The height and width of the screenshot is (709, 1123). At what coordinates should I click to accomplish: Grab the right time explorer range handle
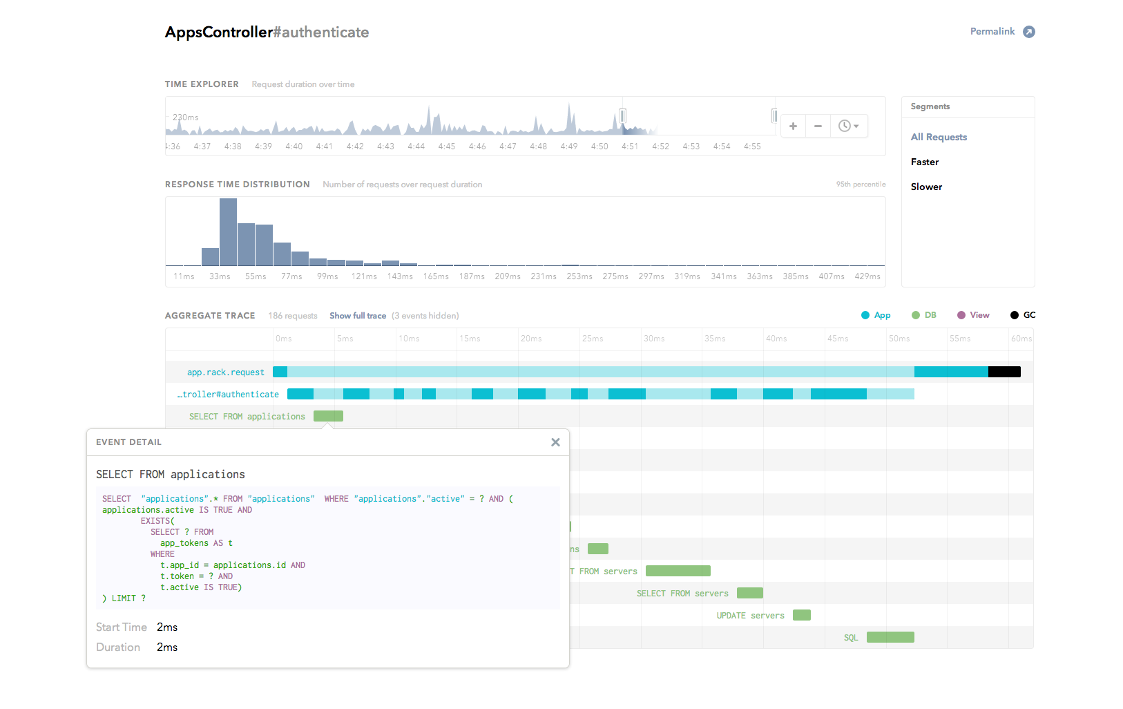[x=775, y=115]
